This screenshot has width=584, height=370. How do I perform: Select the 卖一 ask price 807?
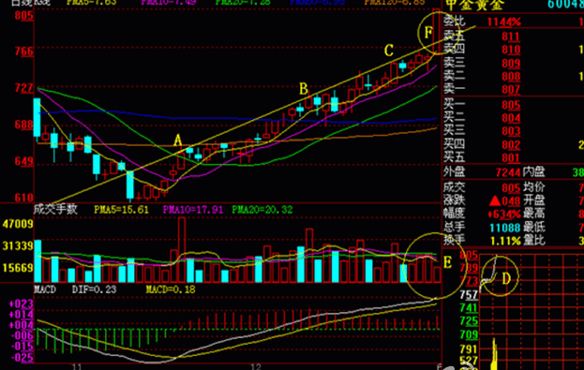click(511, 89)
